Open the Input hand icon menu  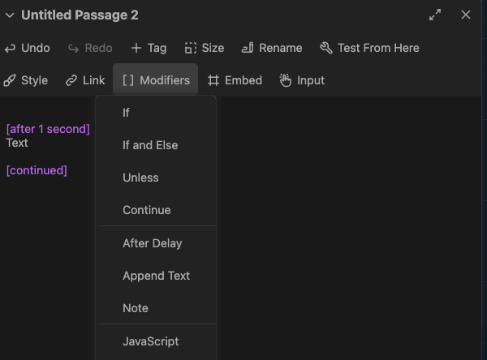(x=286, y=80)
